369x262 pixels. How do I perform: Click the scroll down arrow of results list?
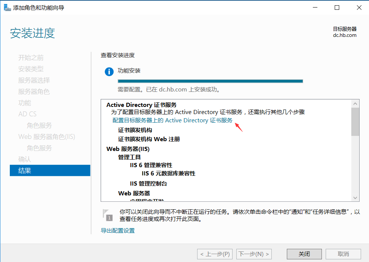click(355, 198)
